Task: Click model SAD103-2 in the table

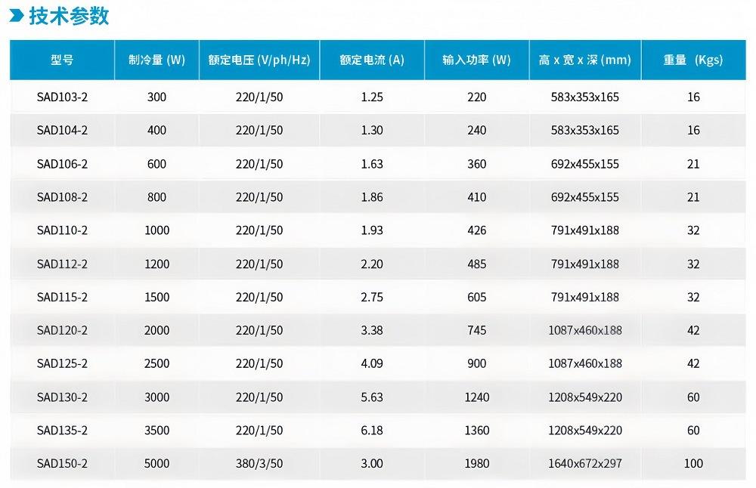Action: pos(62,97)
